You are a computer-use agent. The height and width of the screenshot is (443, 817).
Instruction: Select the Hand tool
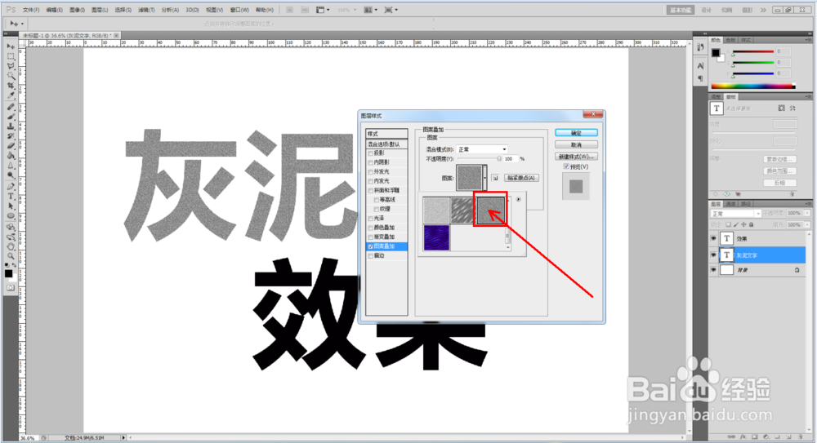(11, 246)
